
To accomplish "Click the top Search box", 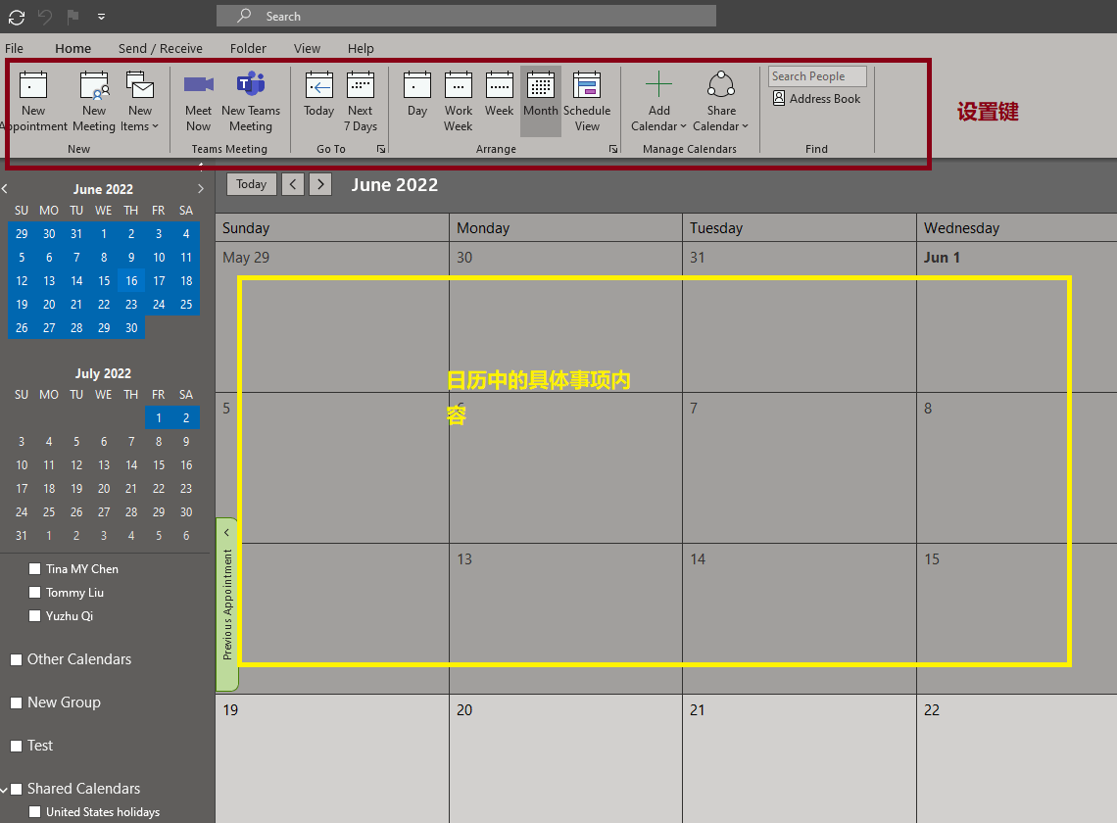I will point(466,16).
